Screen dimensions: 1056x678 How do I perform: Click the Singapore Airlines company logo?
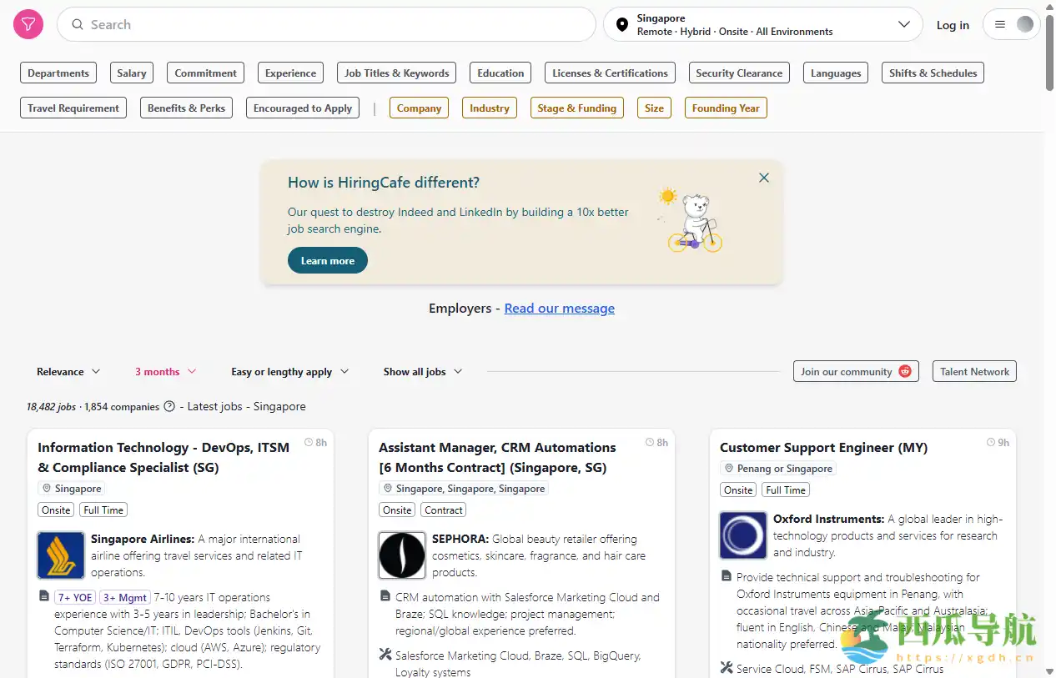(61, 555)
